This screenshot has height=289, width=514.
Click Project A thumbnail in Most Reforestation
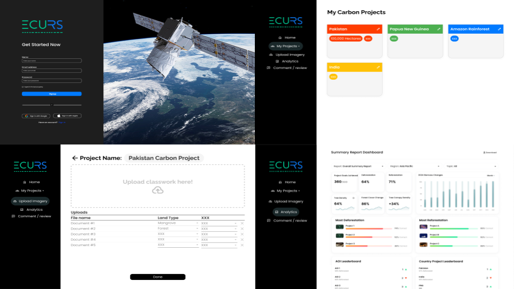[x=423, y=227]
